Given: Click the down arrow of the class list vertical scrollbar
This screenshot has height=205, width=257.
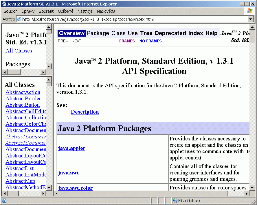Looking at the screenshot, I should coord(49,188).
